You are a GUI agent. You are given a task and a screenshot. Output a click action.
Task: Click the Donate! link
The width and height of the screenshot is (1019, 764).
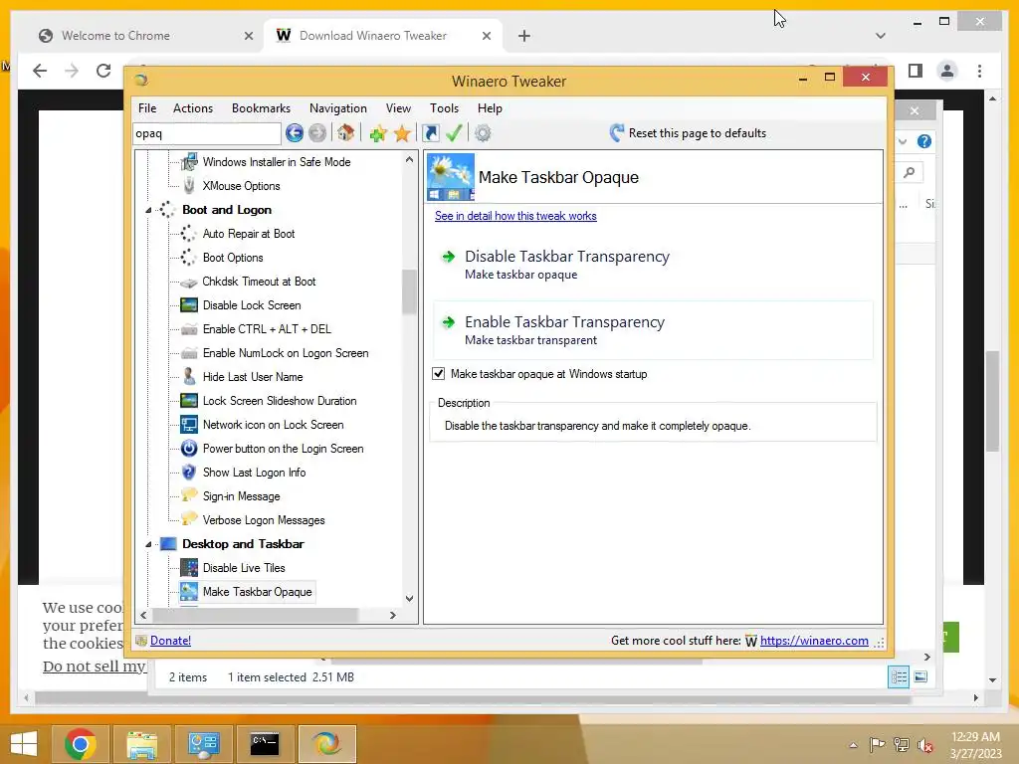pos(170,641)
